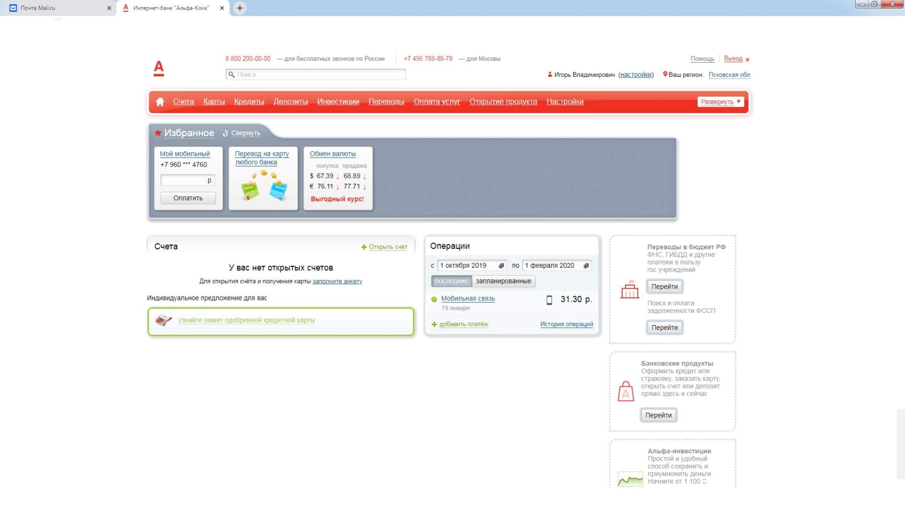Click the добавить платёж link
The height and width of the screenshot is (509, 905).
(464, 324)
